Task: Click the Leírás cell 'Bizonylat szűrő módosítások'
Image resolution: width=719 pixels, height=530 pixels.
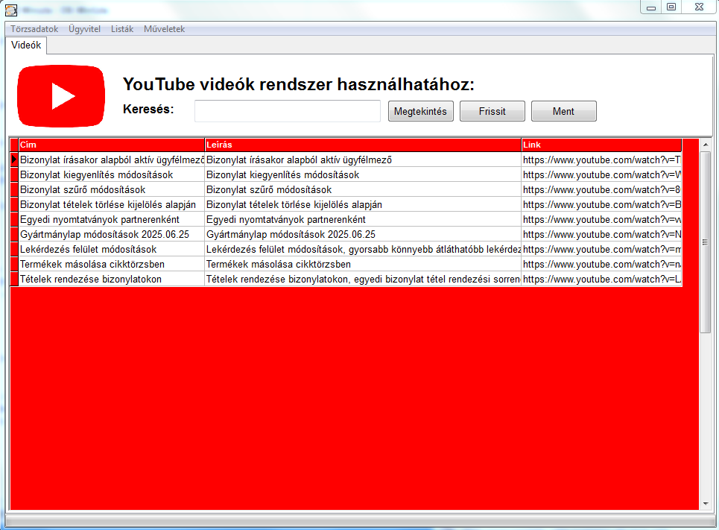Action: [363, 189]
